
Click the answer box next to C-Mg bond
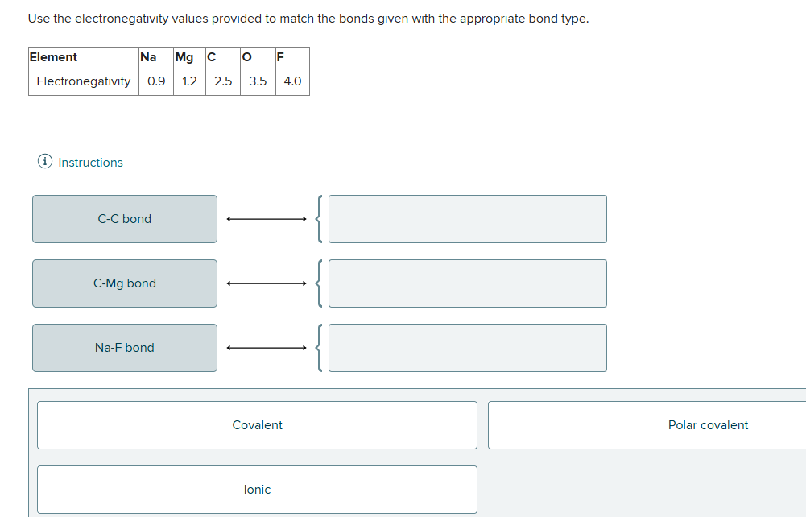coord(467,283)
